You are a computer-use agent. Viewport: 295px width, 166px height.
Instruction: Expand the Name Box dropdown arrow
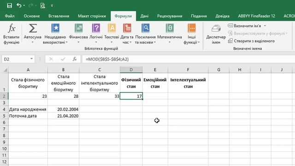click(x=32, y=59)
